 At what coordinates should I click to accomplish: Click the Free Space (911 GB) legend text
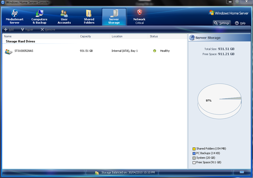click(209, 162)
